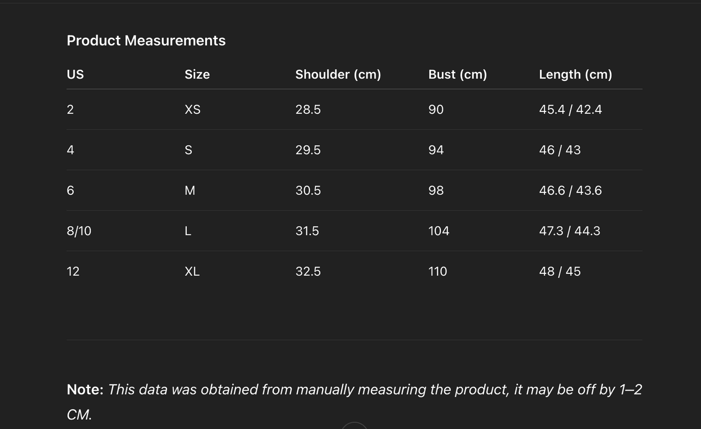
Task: Click the Shoulder (cm) column header
Action: click(338, 74)
